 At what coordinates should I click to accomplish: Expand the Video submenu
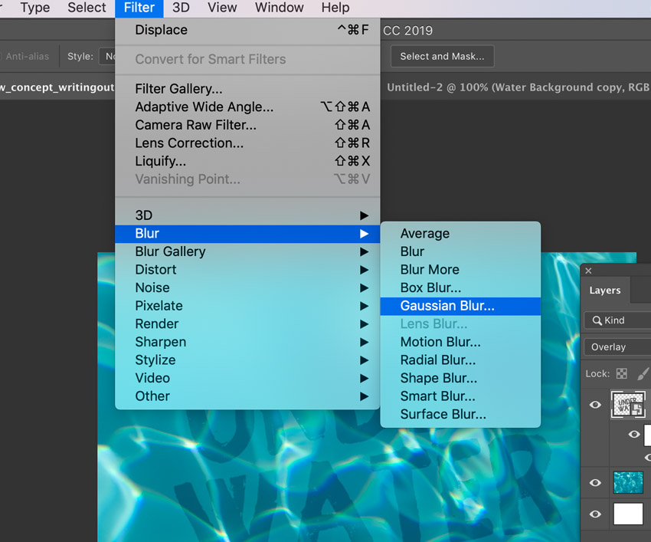[x=247, y=378]
